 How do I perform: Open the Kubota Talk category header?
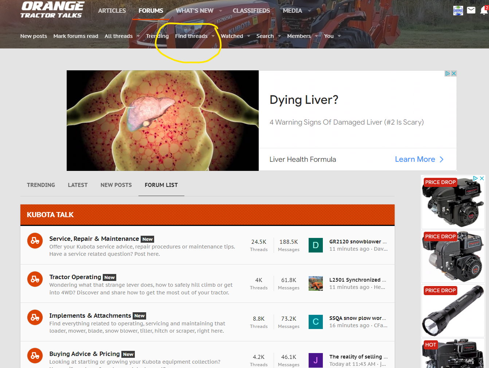[x=50, y=215]
